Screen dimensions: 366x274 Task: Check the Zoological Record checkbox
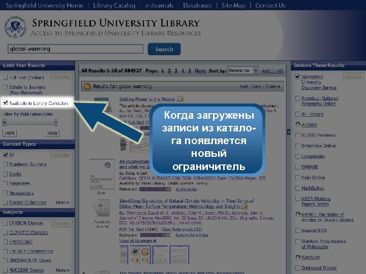click(297, 268)
